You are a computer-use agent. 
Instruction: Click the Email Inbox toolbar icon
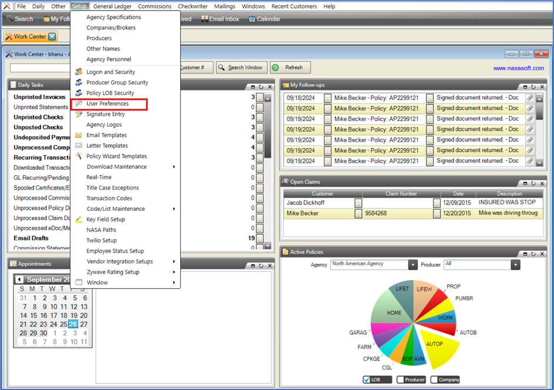(205, 19)
